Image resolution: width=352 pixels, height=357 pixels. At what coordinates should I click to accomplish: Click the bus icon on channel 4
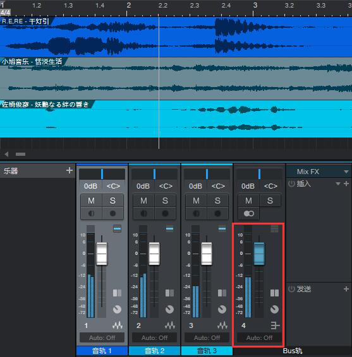(275, 325)
